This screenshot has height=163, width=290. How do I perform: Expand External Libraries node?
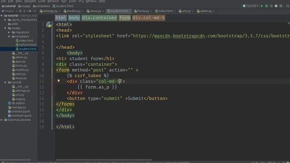[x=2, y=120]
